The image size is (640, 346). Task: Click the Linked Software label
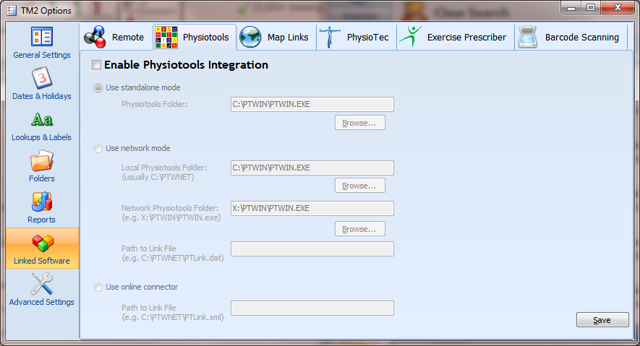tap(42, 261)
